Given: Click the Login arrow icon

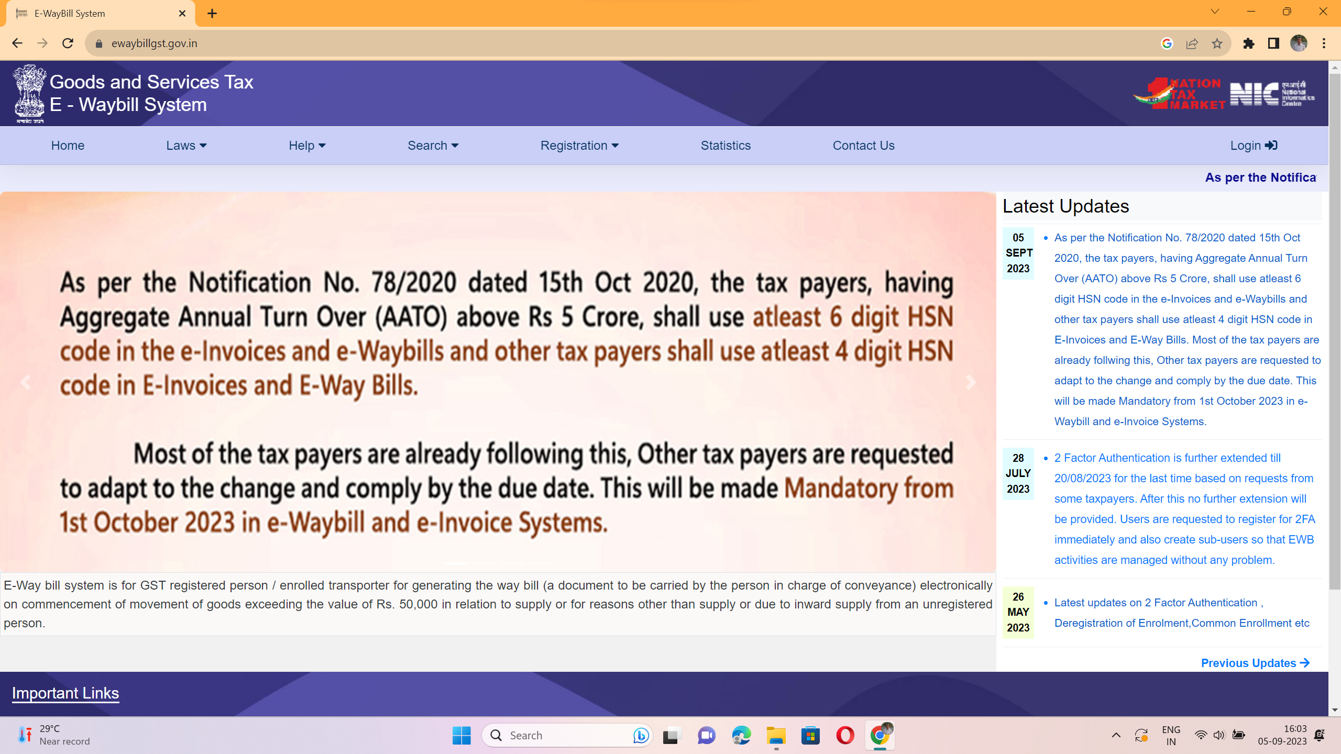Looking at the screenshot, I should (1271, 146).
